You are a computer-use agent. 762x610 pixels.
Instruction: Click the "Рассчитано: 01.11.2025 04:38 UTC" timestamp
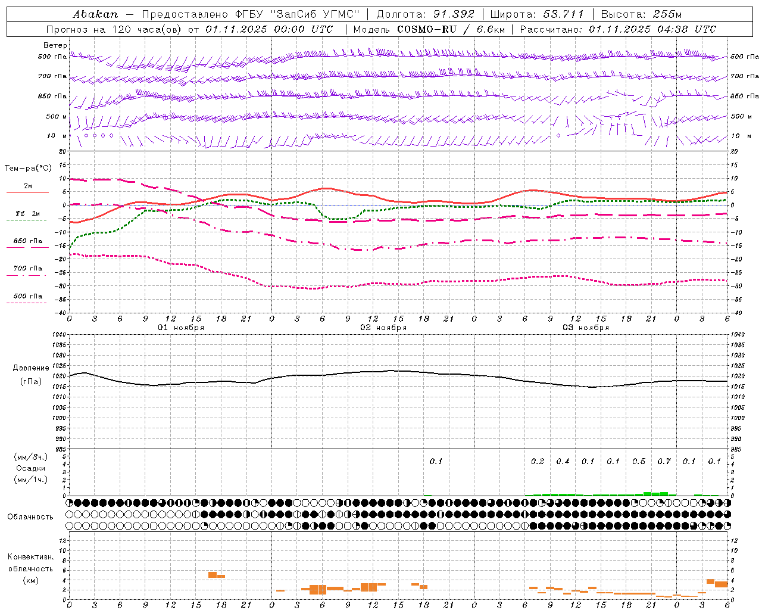pyautogui.click(x=618, y=29)
